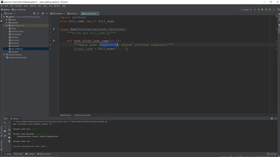
Task: Hide the Run panel with minus icon
Action: 276,118
